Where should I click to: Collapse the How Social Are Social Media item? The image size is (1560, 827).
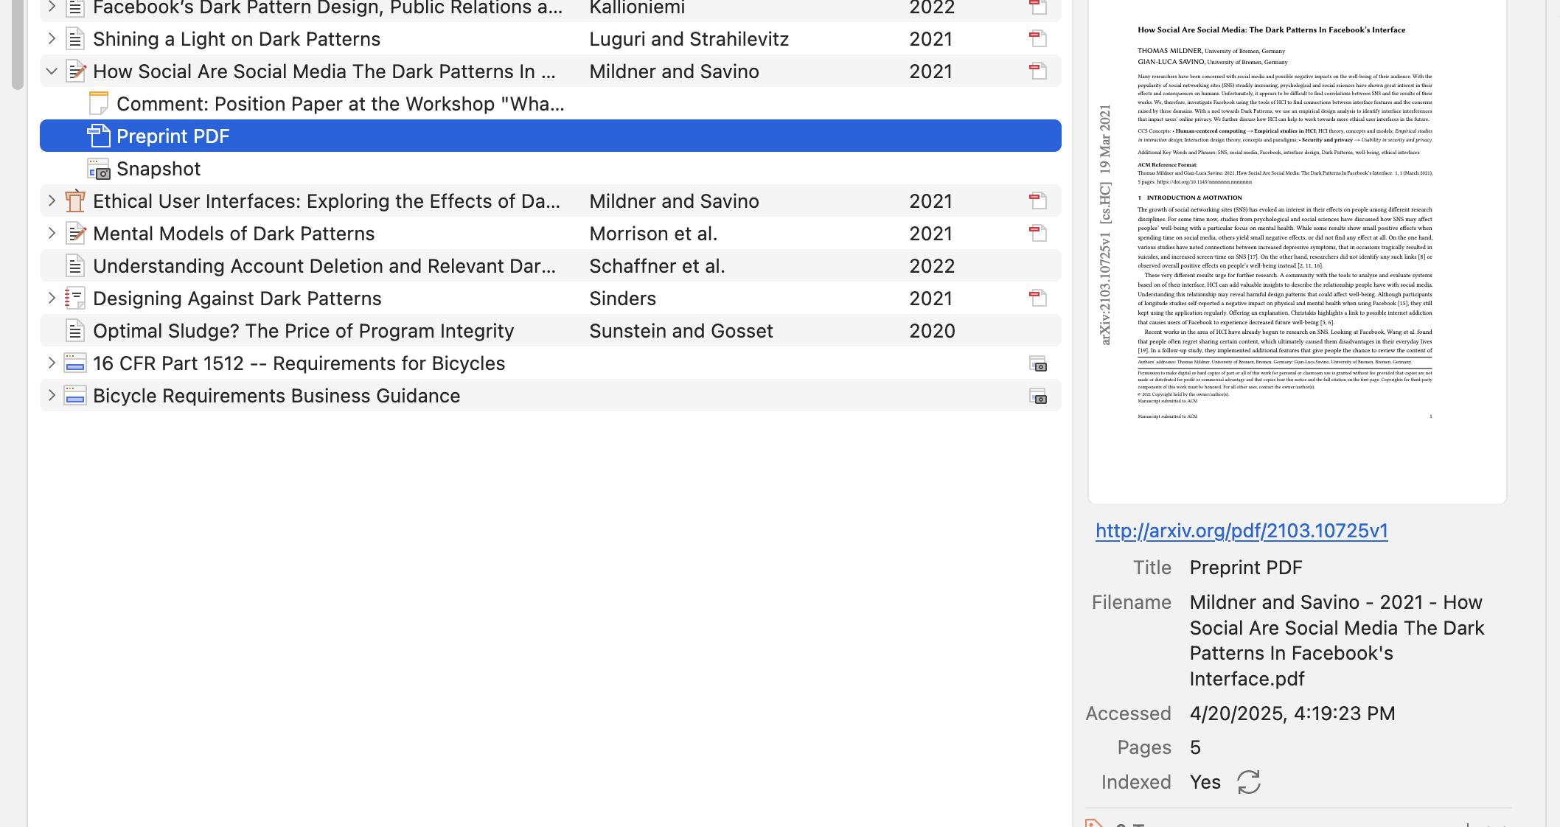point(52,71)
